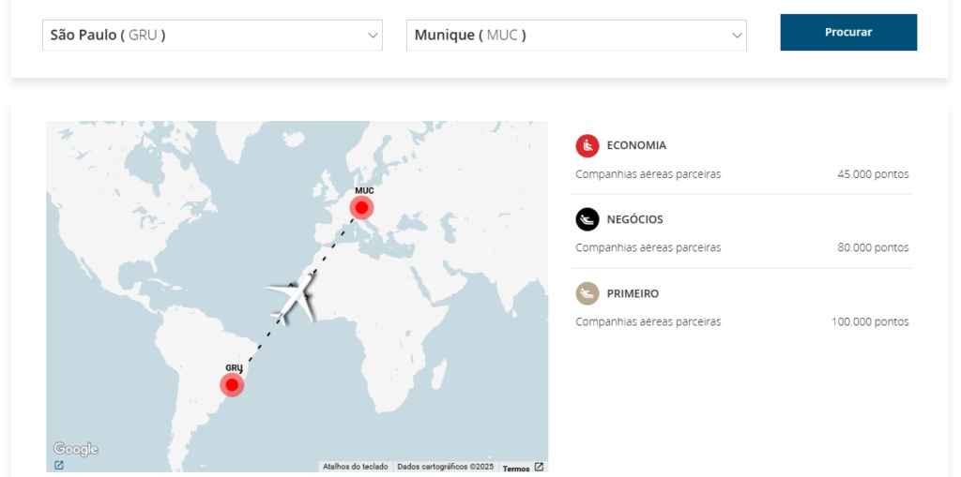This screenshot has width=961, height=477.
Task: Select the MUC red marker on map
Action: [361, 207]
